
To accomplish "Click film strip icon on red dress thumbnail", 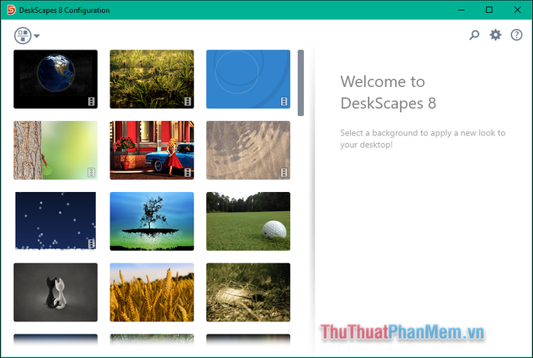I will click(187, 172).
